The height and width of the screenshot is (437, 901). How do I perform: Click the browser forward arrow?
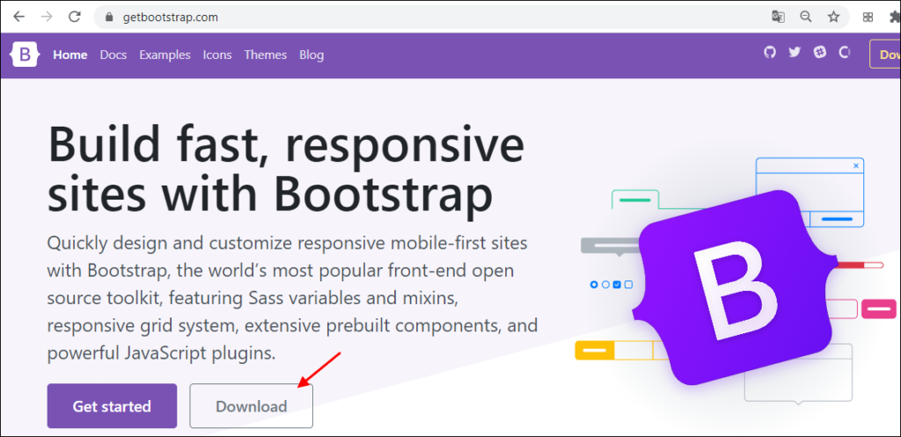point(48,17)
